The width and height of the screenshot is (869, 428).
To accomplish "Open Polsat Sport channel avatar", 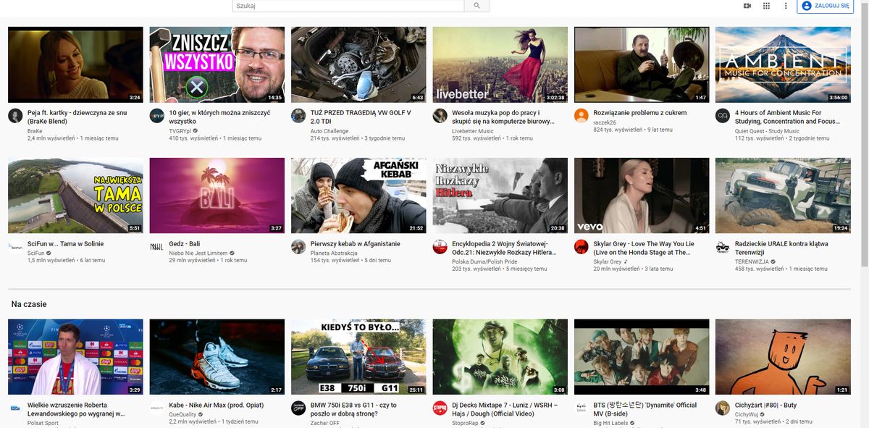I will click(x=15, y=408).
